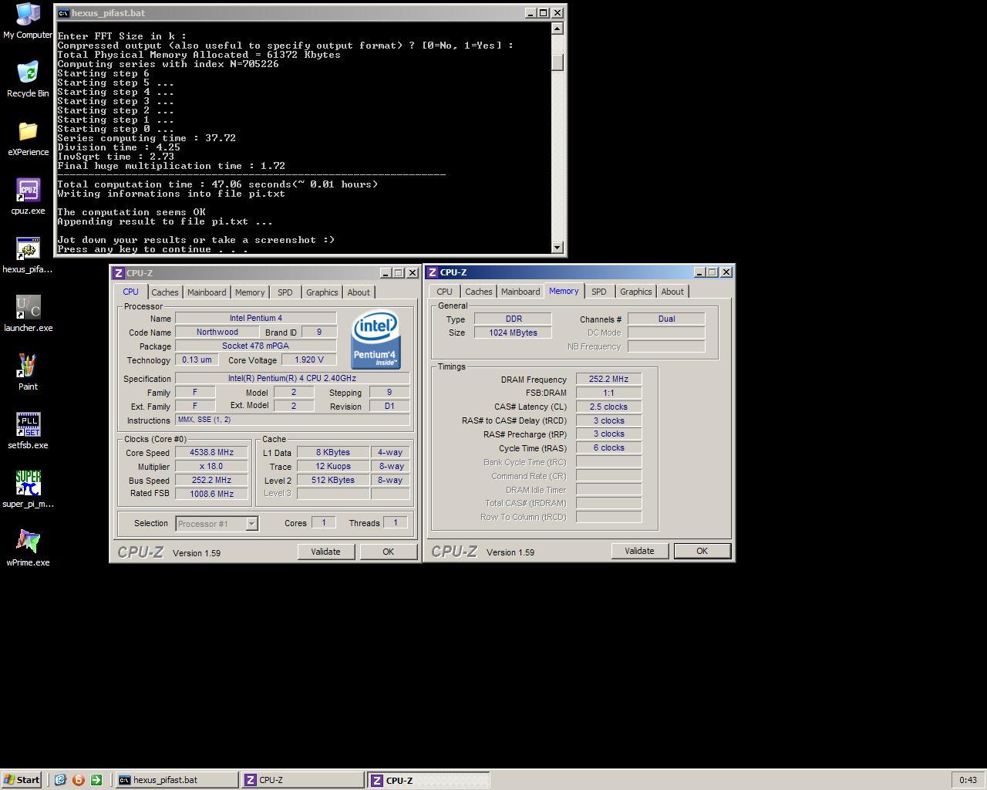Click the DRAM Frequency value field
Viewport: 987px width, 790px height.
(x=608, y=380)
